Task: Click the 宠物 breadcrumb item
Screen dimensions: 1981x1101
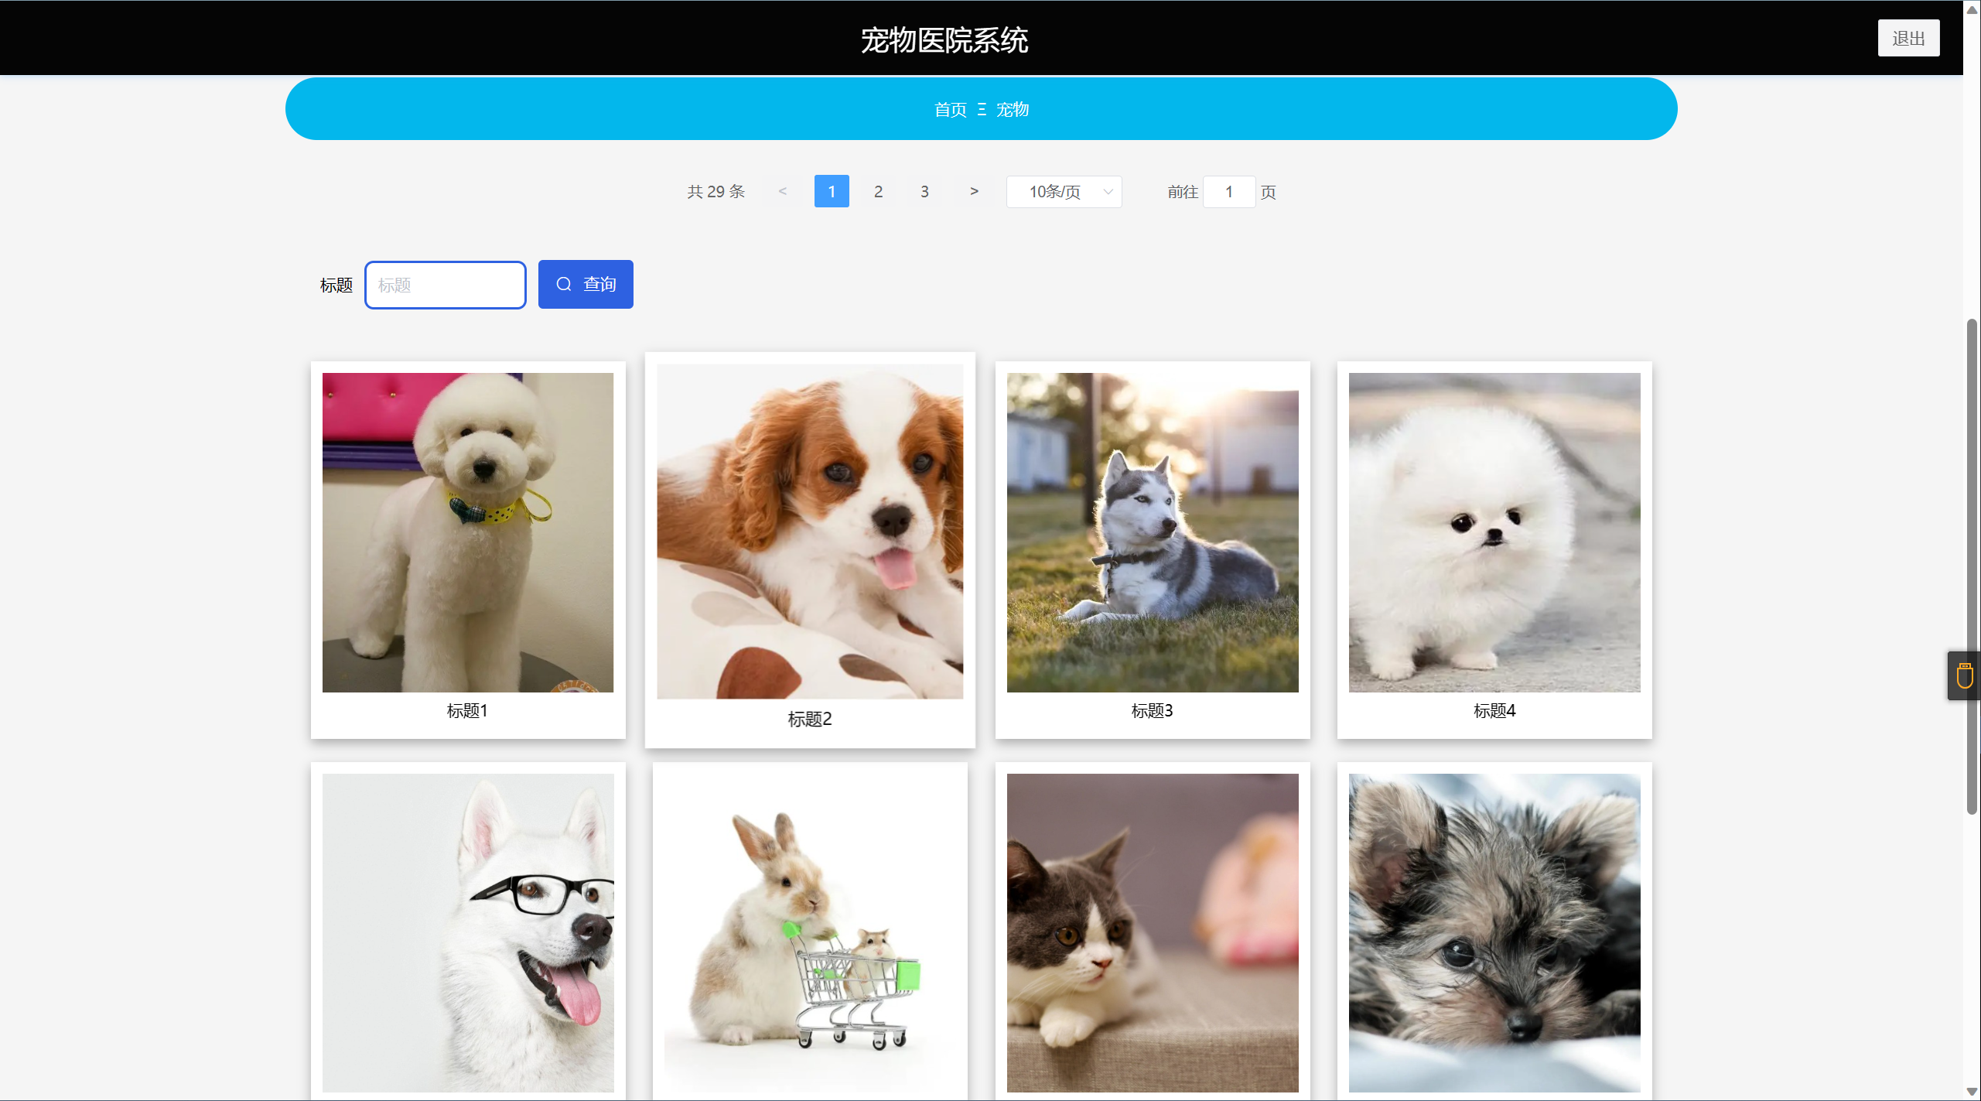Action: coord(1012,109)
